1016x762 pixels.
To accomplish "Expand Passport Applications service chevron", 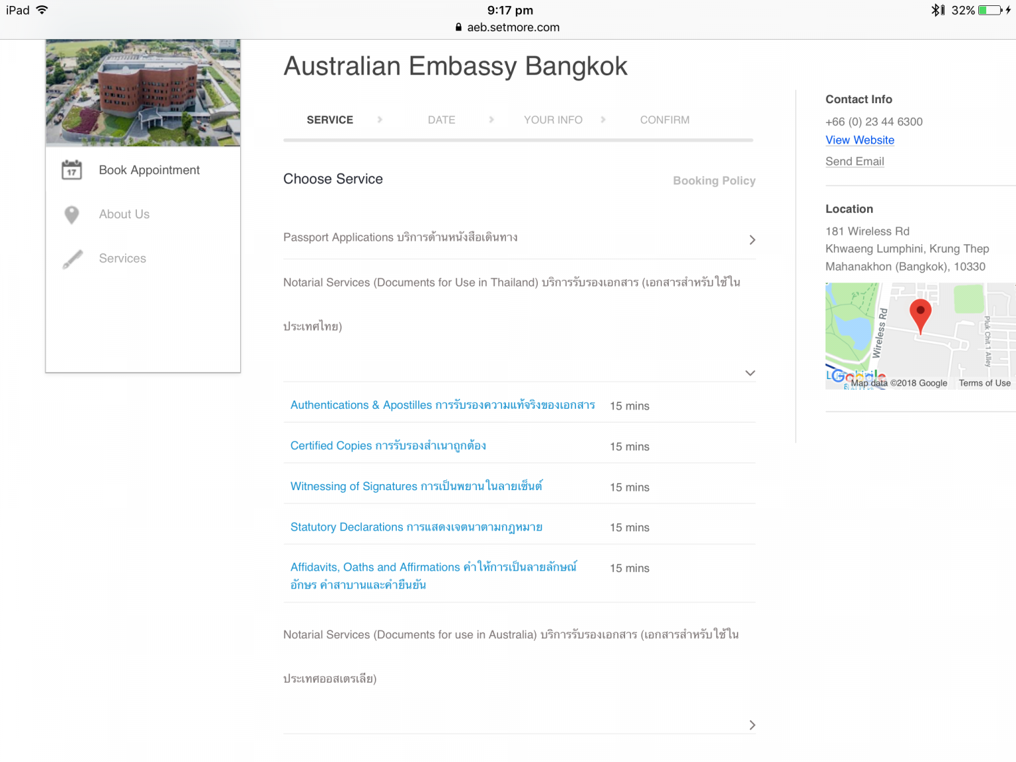I will pos(752,239).
